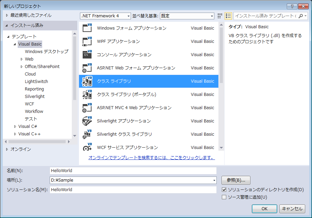Image resolution: width=312 pixels, height=218 pixels.
Task: Expand the Office/SharePoint node arrow
Action: coord(21,67)
